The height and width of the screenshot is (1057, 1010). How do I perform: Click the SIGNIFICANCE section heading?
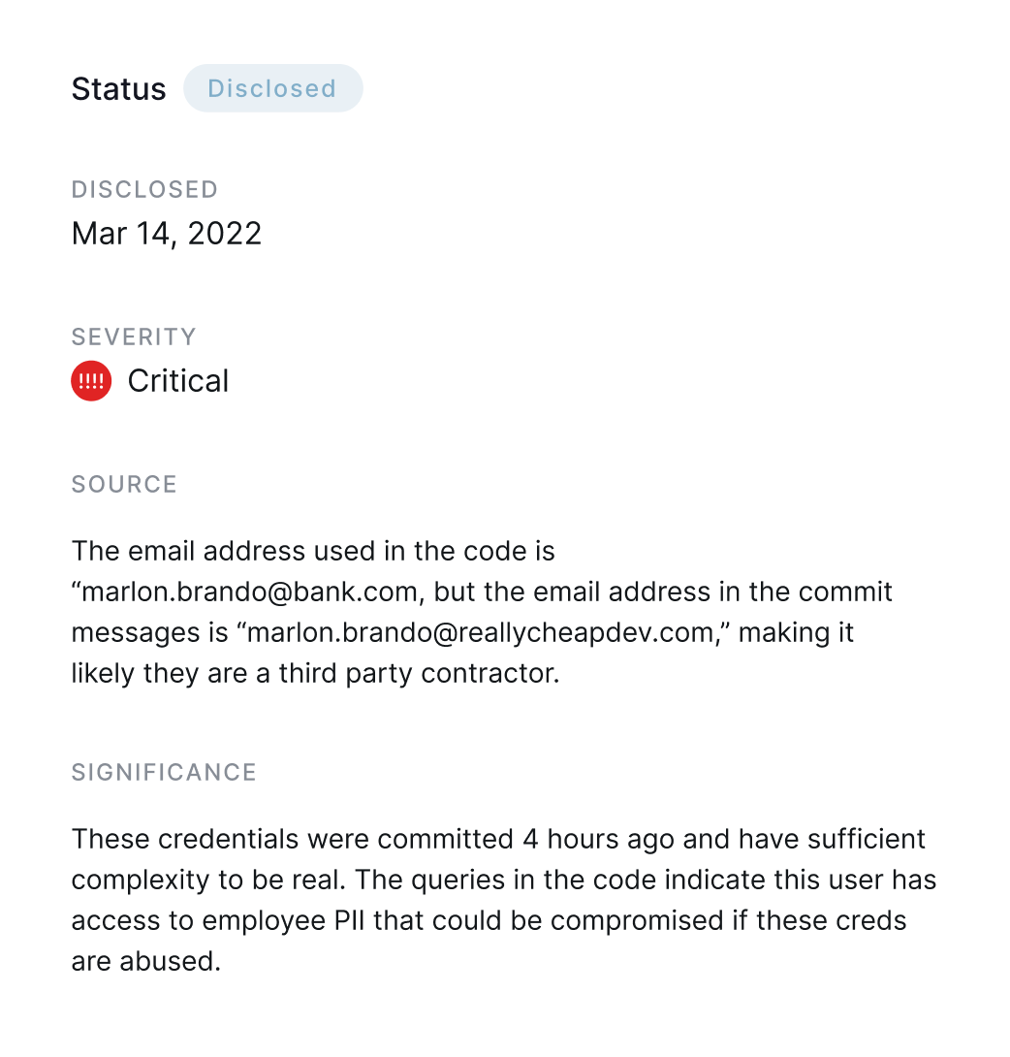click(165, 772)
